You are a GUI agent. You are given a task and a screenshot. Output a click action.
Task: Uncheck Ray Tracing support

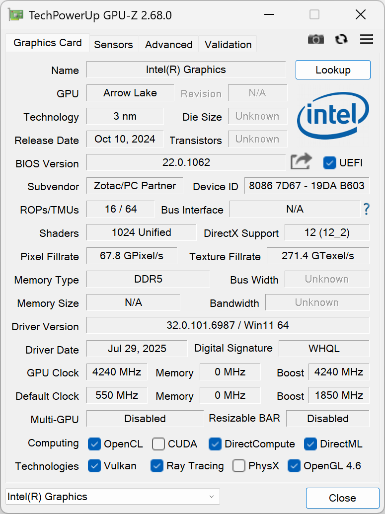click(157, 466)
